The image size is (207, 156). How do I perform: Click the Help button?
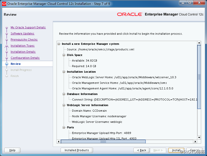(x=12, y=150)
